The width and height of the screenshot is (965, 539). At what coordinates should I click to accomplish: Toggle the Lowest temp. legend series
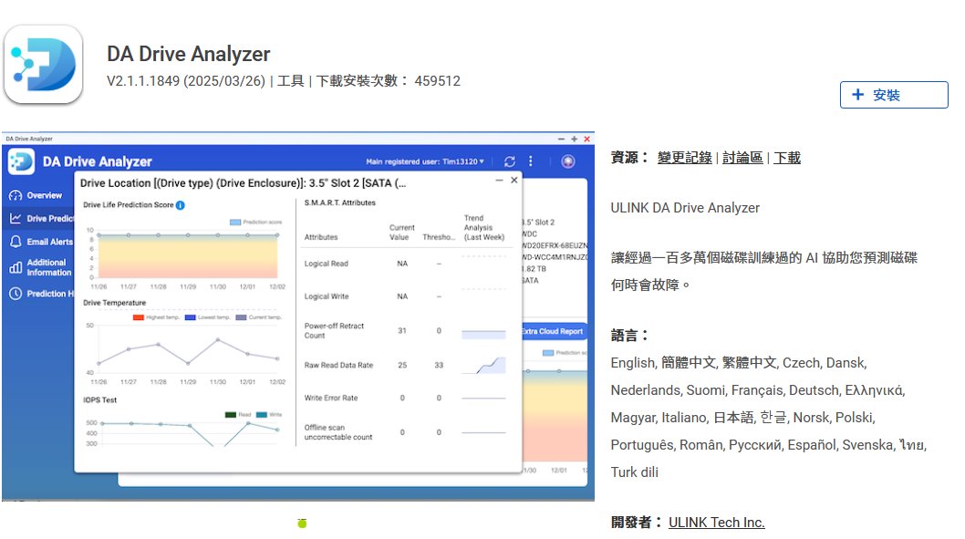click(208, 317)
